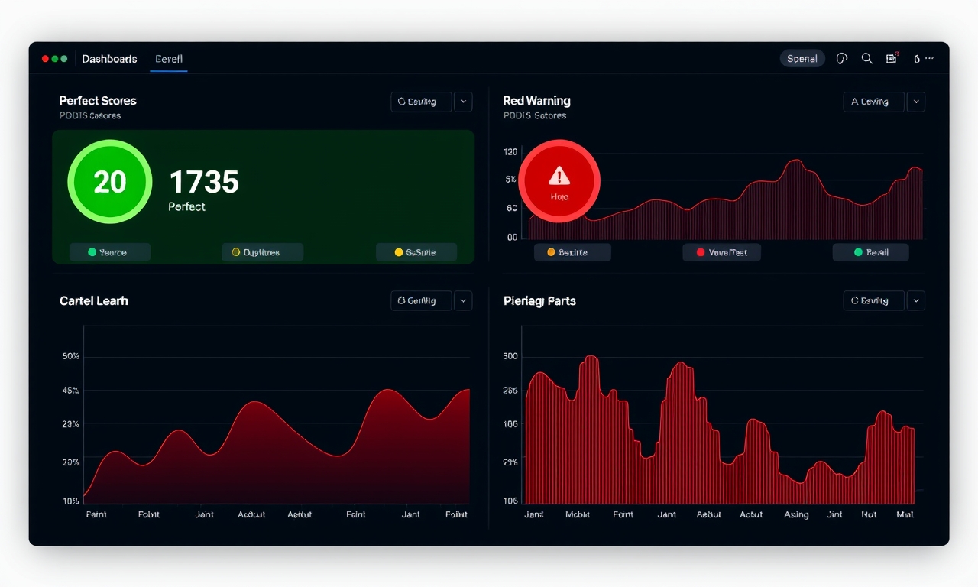This screenshot has width=978, height=587.
Task: Toggle the orange Bsriite legend chip
Action: [572, 252]
